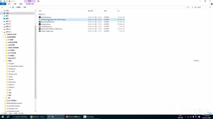Switch to the Windsurf PowerPoint taskbar item
The height and width of the screenshot is (119, 213).
click(x=73, y=117)
